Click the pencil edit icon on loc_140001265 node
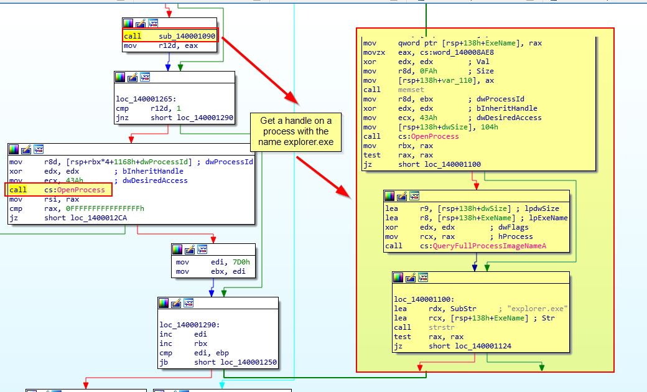The image size is (647, 392). pos(133,77)
